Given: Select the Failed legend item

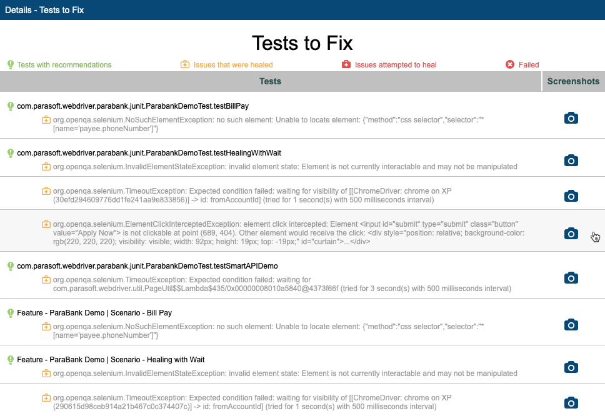Looking at the screenshot, I should click(x=522, y=65).
